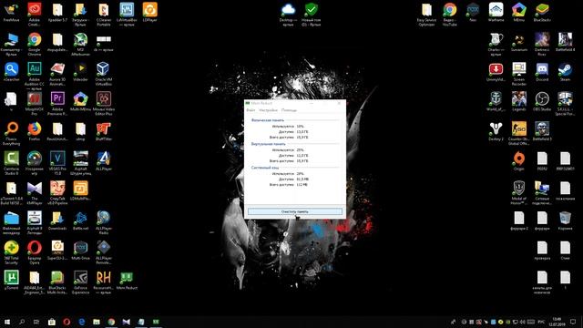The height and width of the screenshot is (328, 583).
Task: Select the FreeMove desktop icon
Action: pyautogui.click(x=11, y=12)
